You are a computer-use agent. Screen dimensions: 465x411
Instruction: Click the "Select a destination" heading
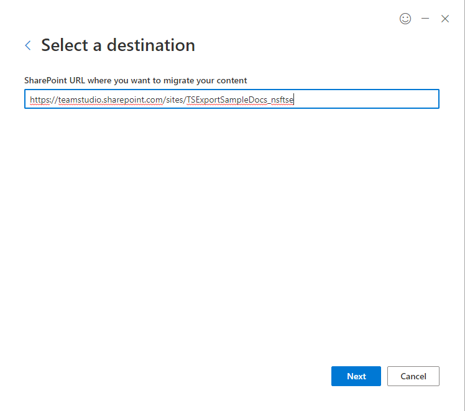click(118, 45)
